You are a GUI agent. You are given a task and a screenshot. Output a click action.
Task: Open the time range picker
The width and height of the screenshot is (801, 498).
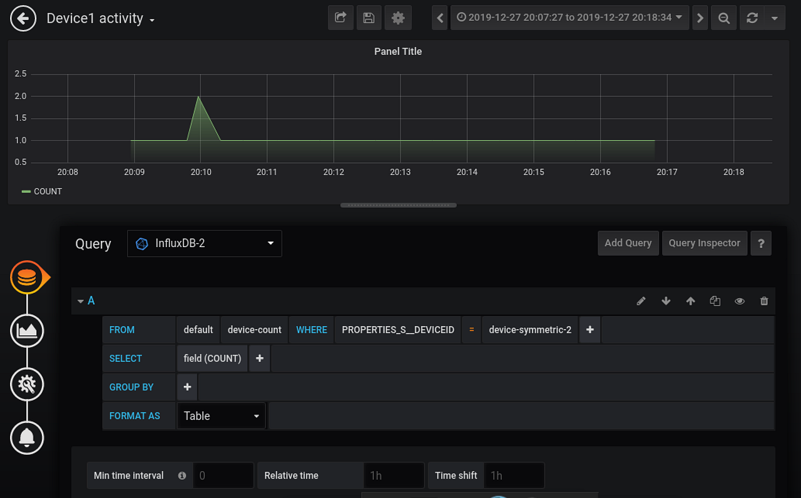point(570,18)
